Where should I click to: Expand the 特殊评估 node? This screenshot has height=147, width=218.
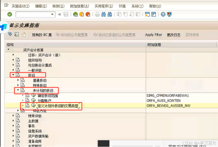(13, 115)
